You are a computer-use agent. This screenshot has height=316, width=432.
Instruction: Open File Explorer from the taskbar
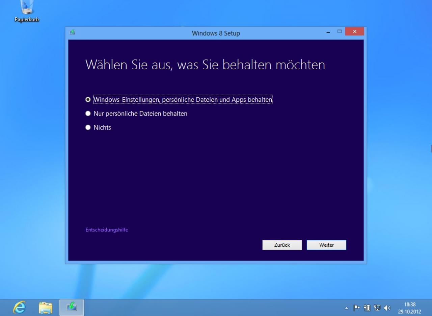point(46,308)
